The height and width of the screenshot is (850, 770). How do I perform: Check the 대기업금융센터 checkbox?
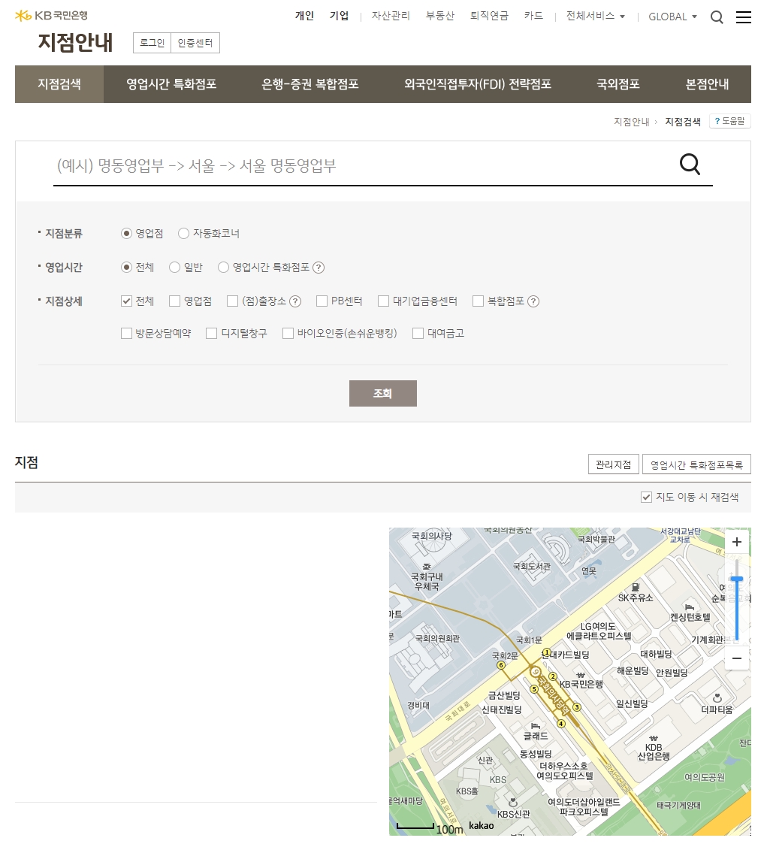click(383, 301)
